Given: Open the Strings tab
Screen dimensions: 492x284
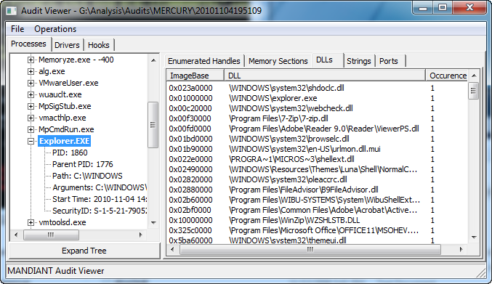Looking at the screenshot, I should click(x=359, y=61).
